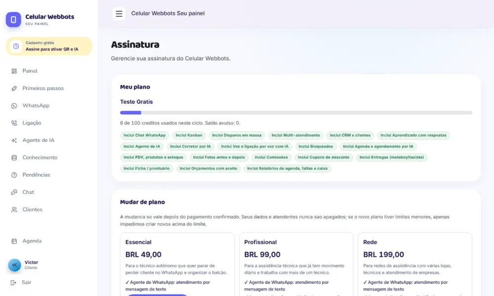Click the clock icon in the signup banner

[x=16, y=46]
